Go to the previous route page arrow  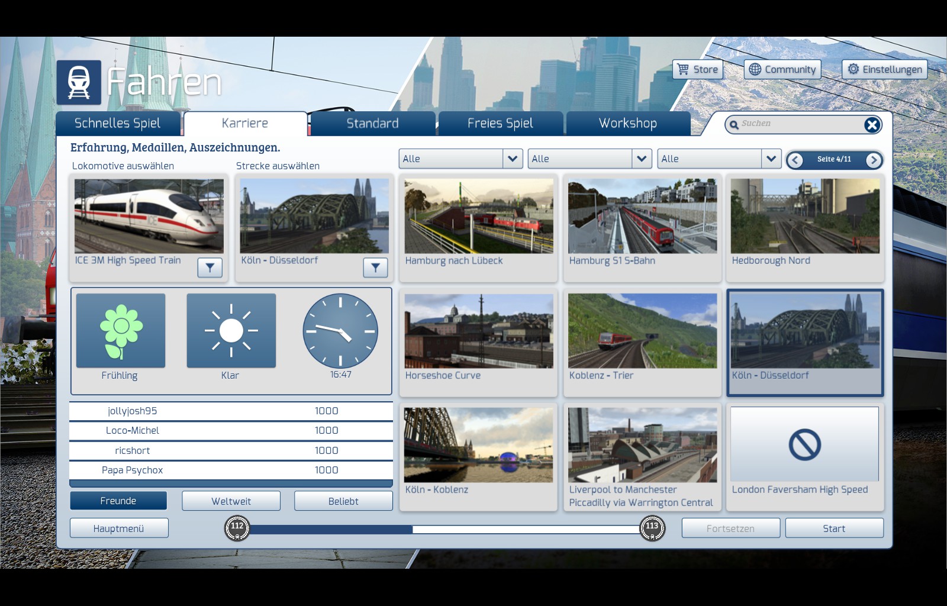pos(795,160)
